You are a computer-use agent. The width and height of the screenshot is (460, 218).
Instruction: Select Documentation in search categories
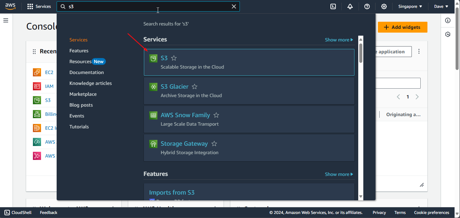point(87,72)
